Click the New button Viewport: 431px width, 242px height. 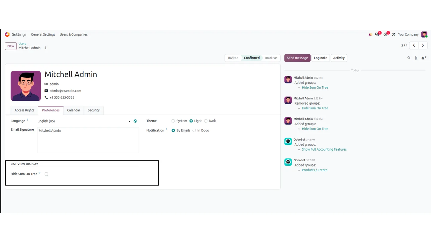coord(11,46)
